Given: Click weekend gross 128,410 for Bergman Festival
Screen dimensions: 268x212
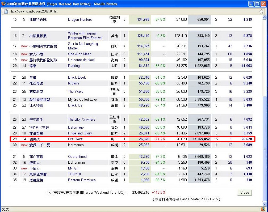Looking at the screenshot, I should [x=143, y=36].
